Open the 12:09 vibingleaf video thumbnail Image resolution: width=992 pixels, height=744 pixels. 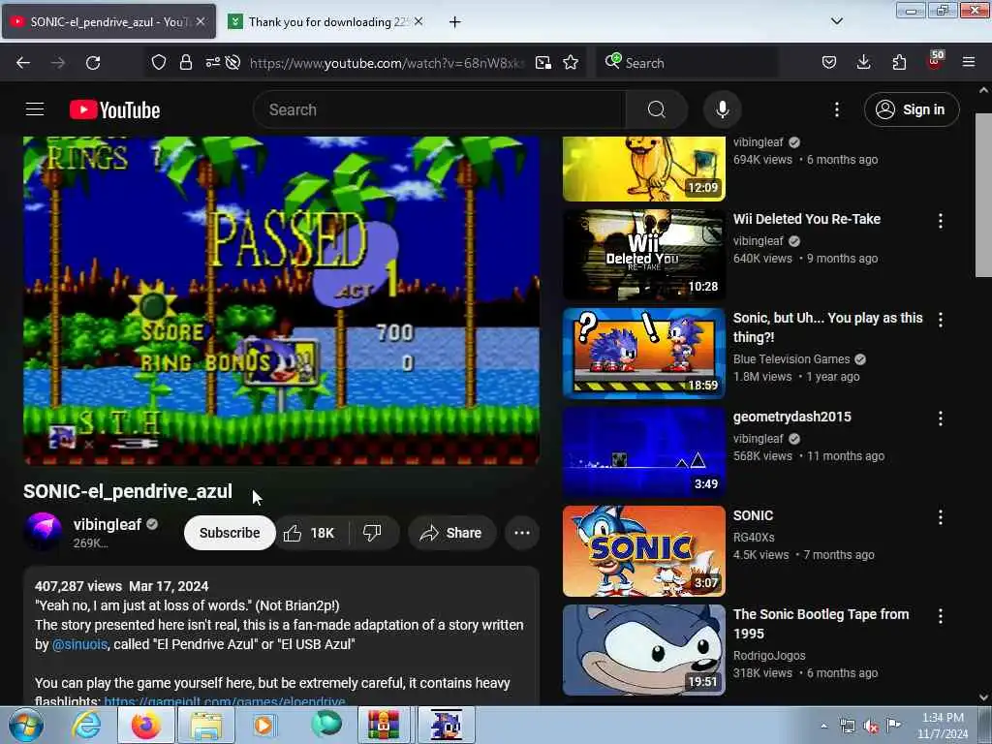click(x=644, y=169)
